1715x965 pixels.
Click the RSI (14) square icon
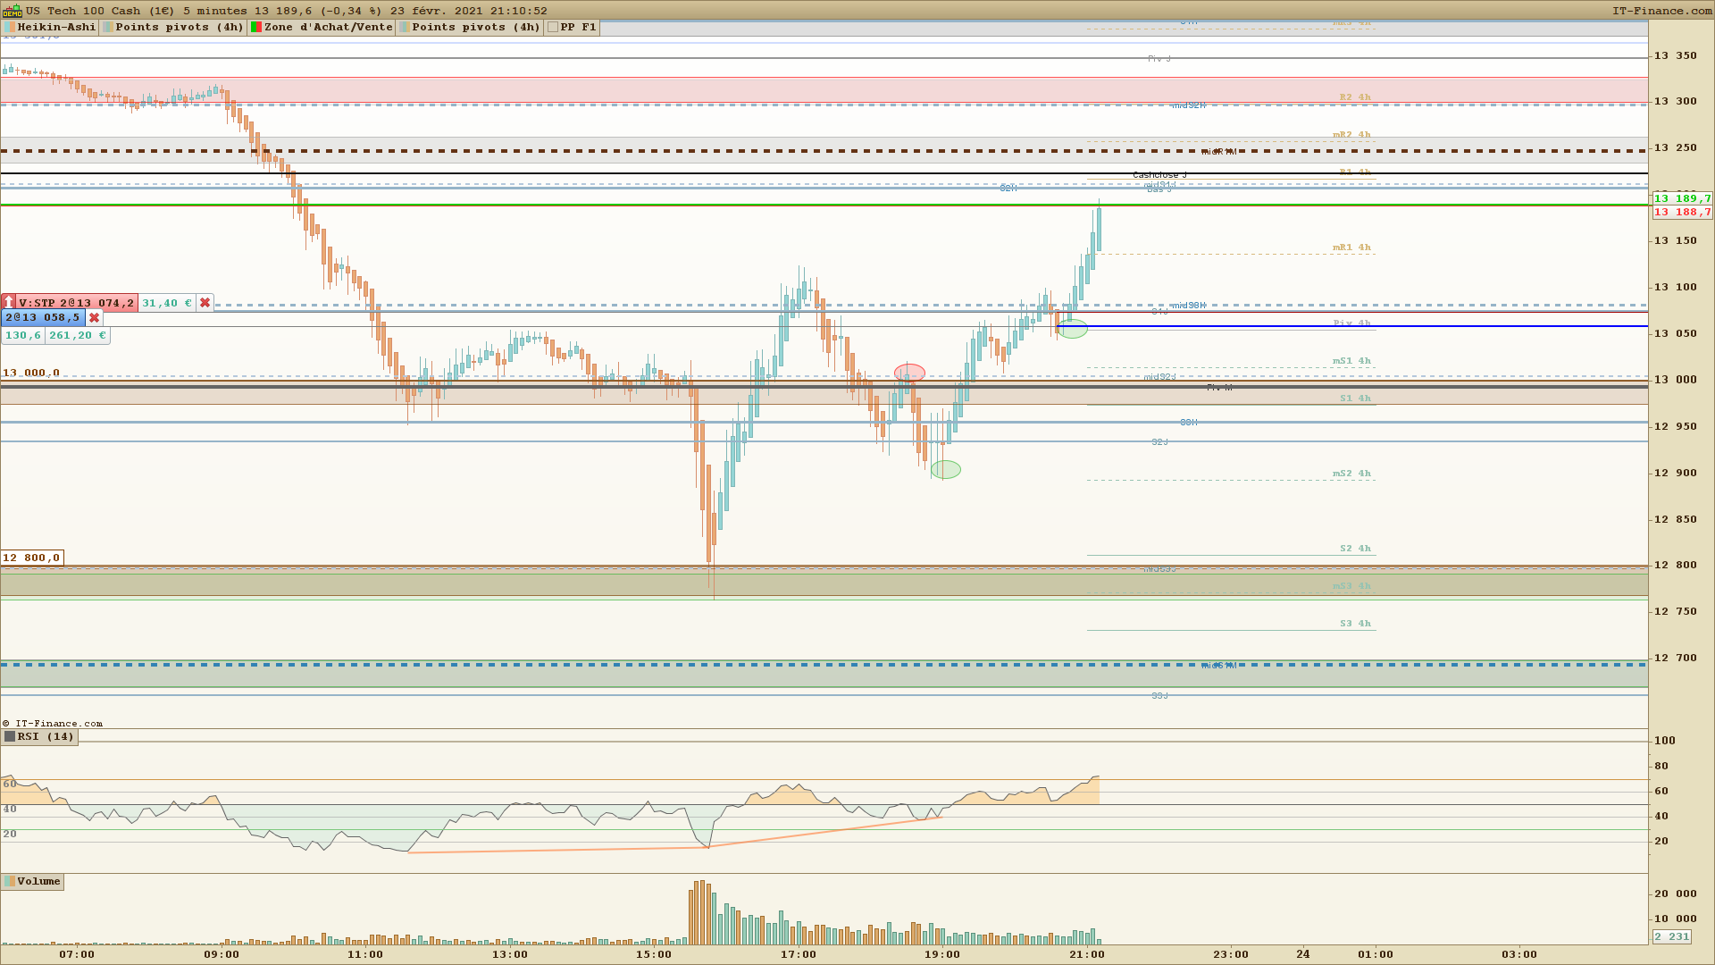(x=10, y=737)
